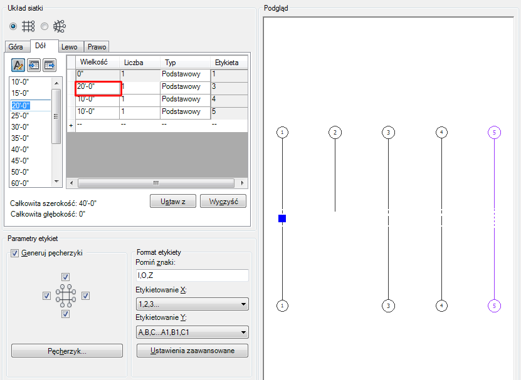The image size is (521, 380).
Task: Select the radial grid layout radio button
Action: click(44, 26)
